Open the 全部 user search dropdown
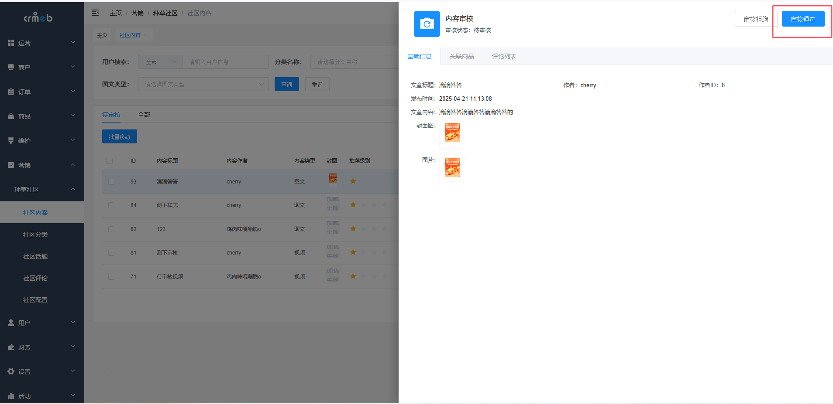Viewport: 833px width, 404px height. 160,62
